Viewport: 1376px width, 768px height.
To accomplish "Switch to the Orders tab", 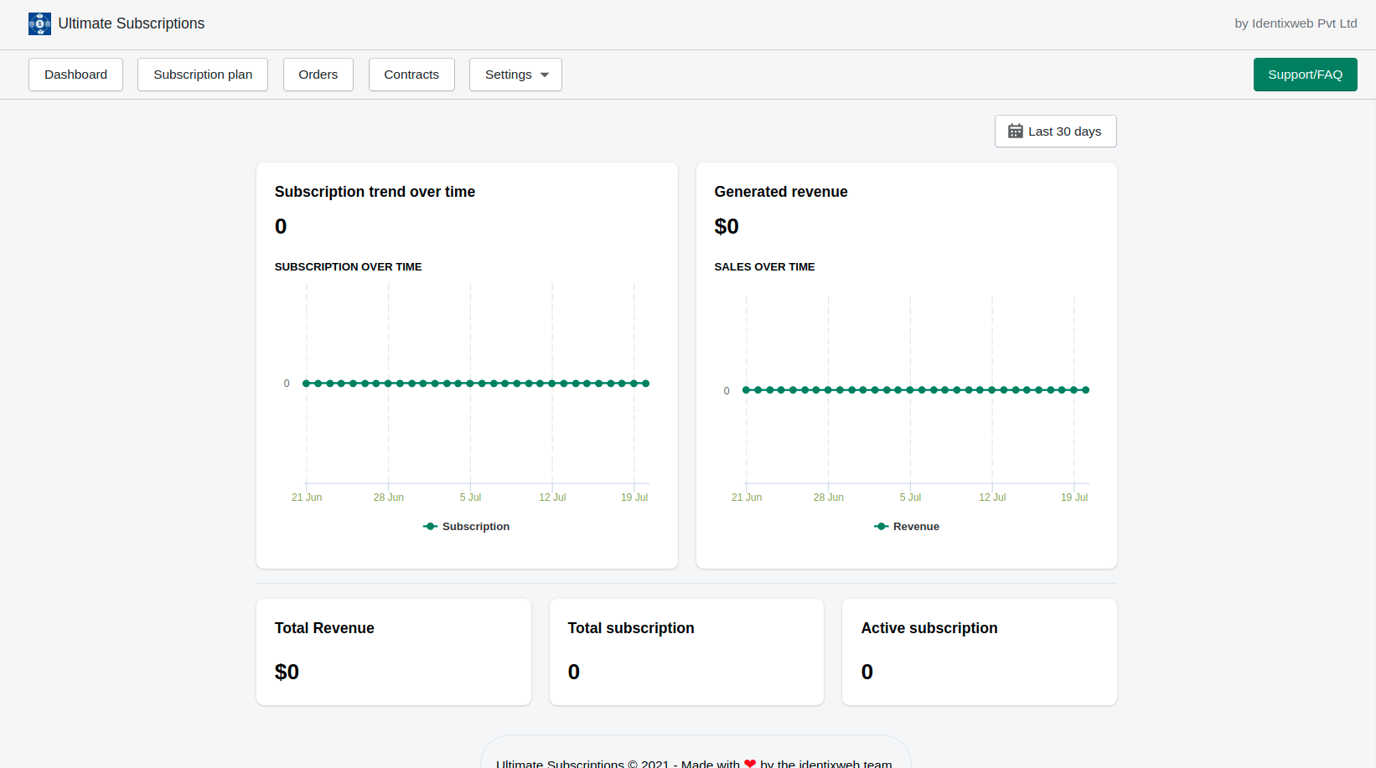I will (x=318, y=75).
